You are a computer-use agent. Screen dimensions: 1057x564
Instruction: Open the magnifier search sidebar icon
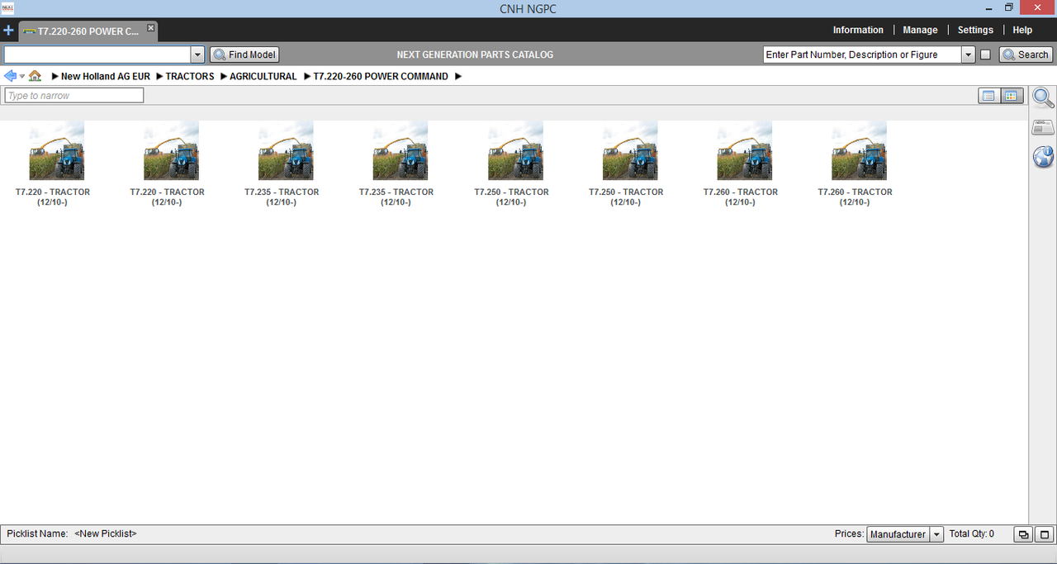point(1044,98)
